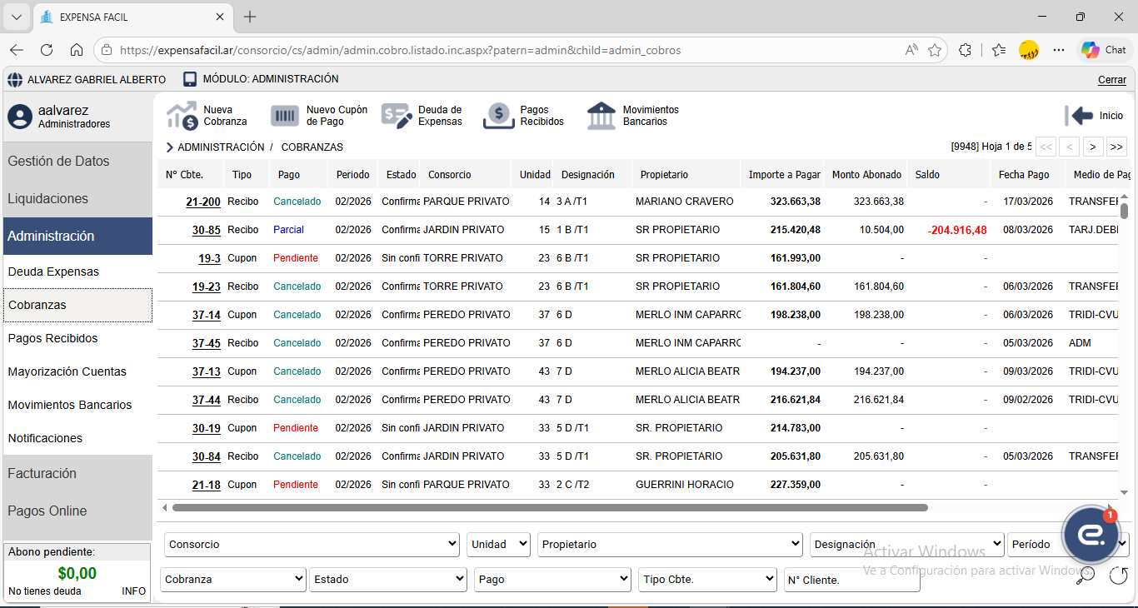
Task: Click the N° Cliente input field
Action: click(851, 580)
